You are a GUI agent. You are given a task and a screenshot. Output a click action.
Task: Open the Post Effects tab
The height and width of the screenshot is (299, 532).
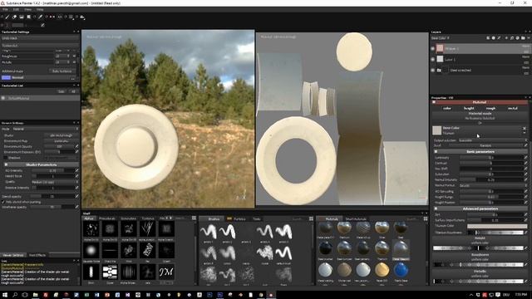point(37,255)
